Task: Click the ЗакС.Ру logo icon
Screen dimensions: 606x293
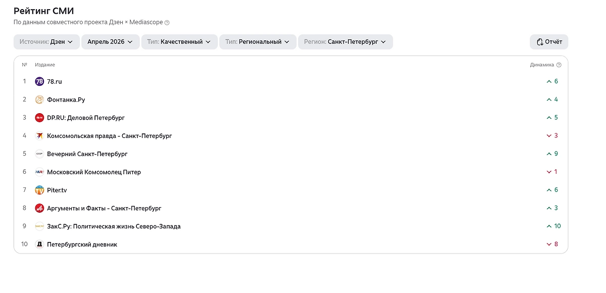Action: tap(39, 226)
